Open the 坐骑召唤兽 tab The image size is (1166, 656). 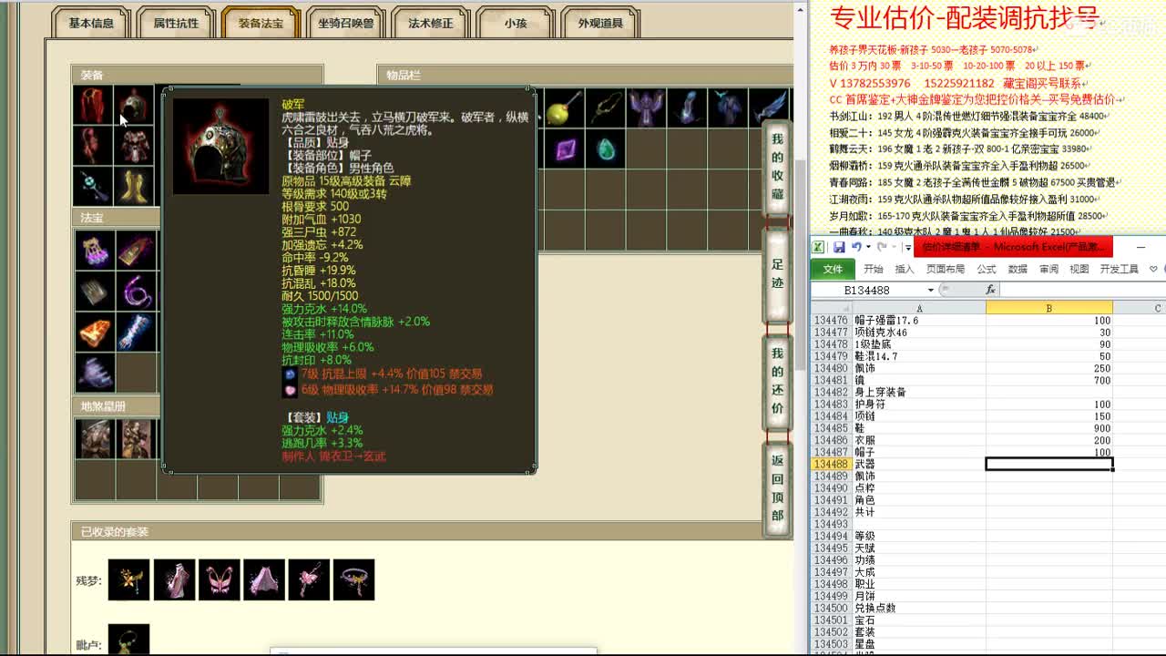(x=346, y=24)
